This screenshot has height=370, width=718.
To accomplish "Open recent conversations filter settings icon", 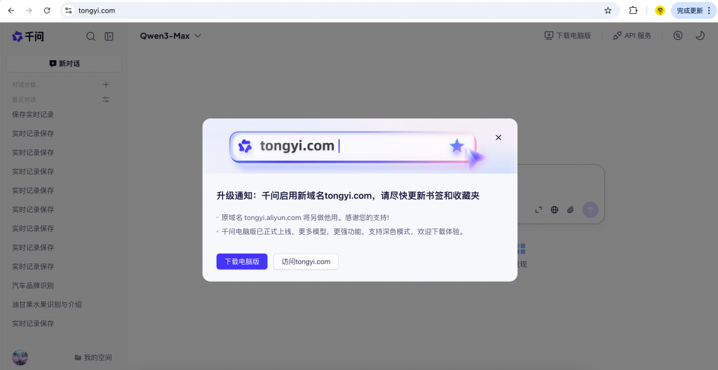I will click(x=106, y=100).
